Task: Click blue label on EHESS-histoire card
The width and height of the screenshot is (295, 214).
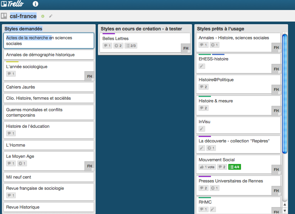Action: coord(218,54)
